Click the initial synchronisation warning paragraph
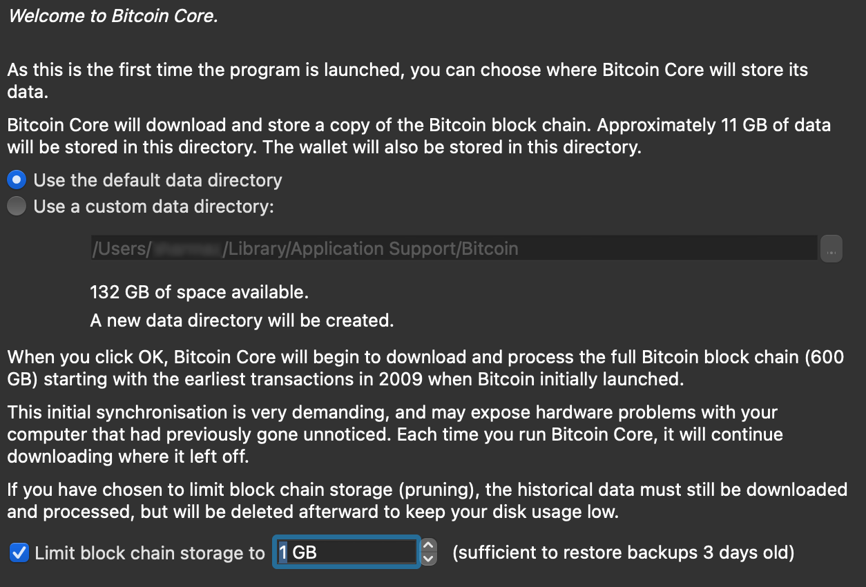866x587 pixels. [395, 434]
